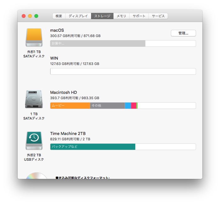The width and height of the screenshot is (220, 204).
Task: Click the text 300.57 GB利用可能 / 871.68 GB
Action: 75,36
